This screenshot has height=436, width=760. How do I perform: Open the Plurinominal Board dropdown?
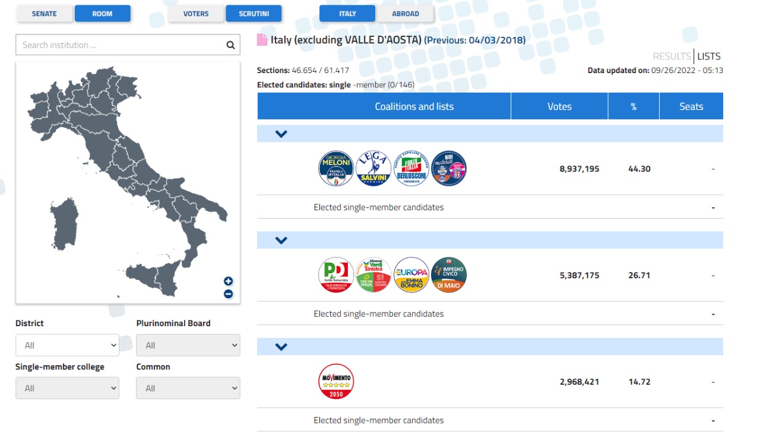pos(188,345)
